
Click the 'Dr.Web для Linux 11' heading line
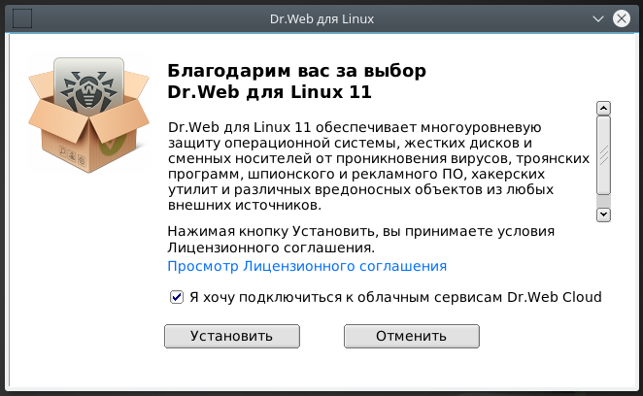tap(270, 92)
